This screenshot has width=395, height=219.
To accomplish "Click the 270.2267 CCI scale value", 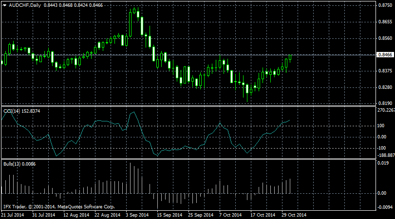I will point(386,110).
